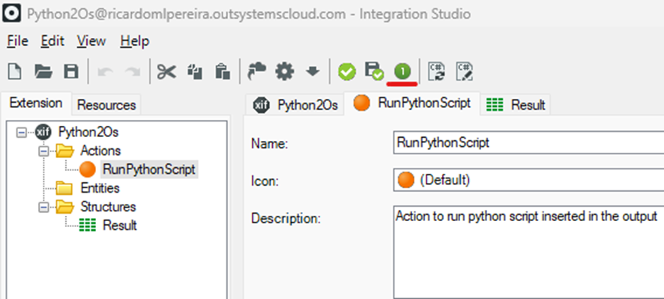Open an extension with the folder icon
664x299 pixels.
click(43, 72)
